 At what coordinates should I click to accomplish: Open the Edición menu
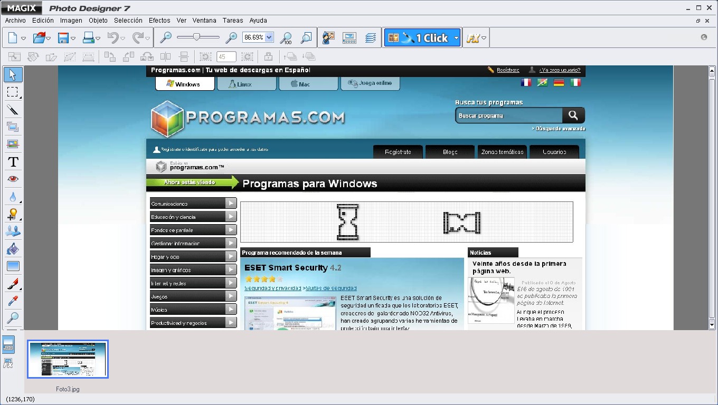pos(43,21)
